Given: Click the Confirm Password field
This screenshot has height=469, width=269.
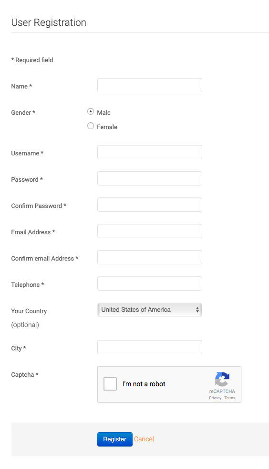Looking at the screenshot, I should [x=150, y=205].
